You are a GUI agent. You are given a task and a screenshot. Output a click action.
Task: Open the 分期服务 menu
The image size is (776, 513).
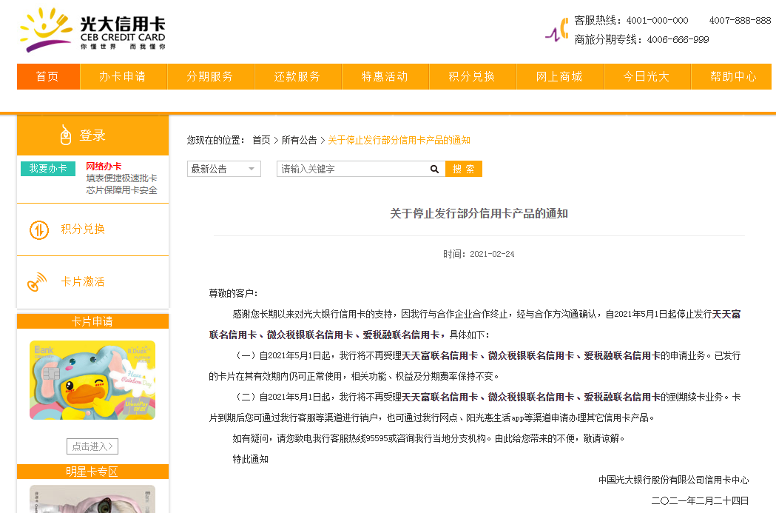[210, 77]
